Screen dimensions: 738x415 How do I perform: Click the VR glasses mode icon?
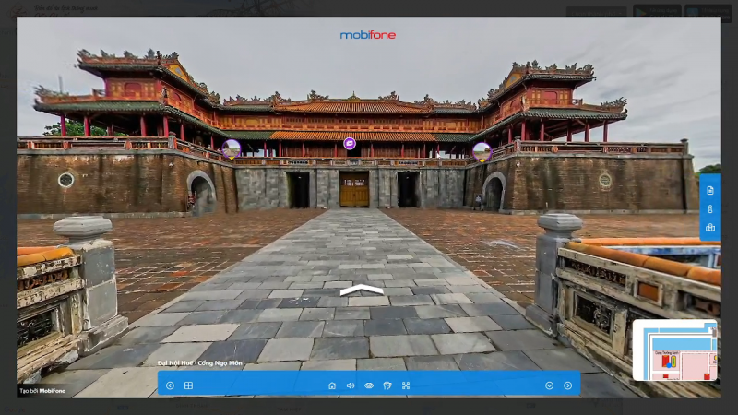tap(387, 385)
